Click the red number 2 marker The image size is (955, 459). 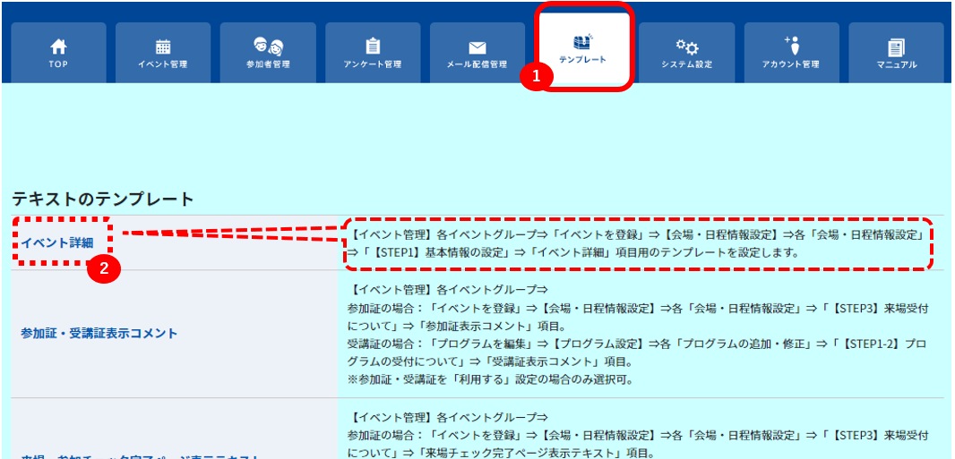click(104, 269)
